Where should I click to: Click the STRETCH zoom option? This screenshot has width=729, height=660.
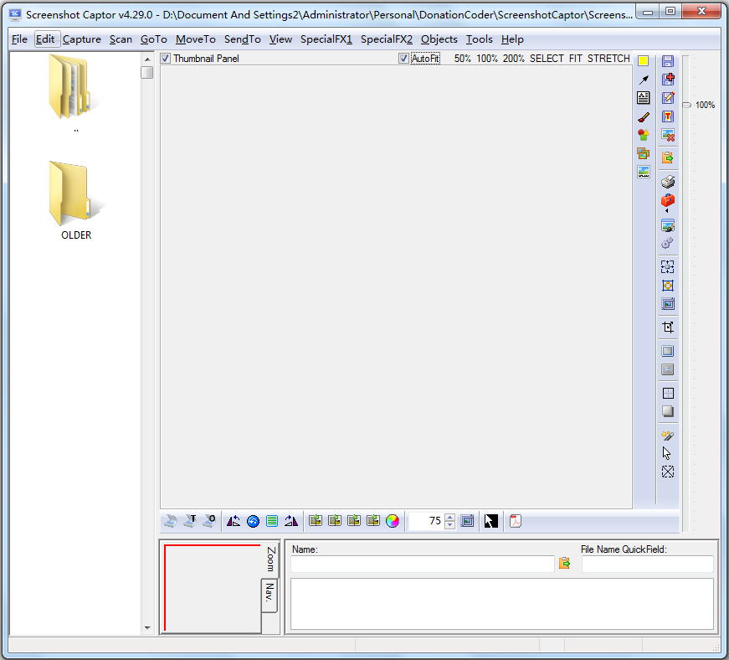tap(608, 59)
